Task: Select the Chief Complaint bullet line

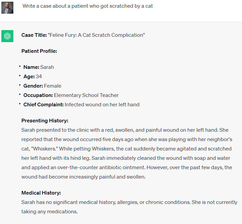Action: click(81, 105)
